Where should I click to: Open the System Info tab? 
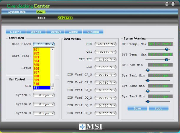point(17,12)
